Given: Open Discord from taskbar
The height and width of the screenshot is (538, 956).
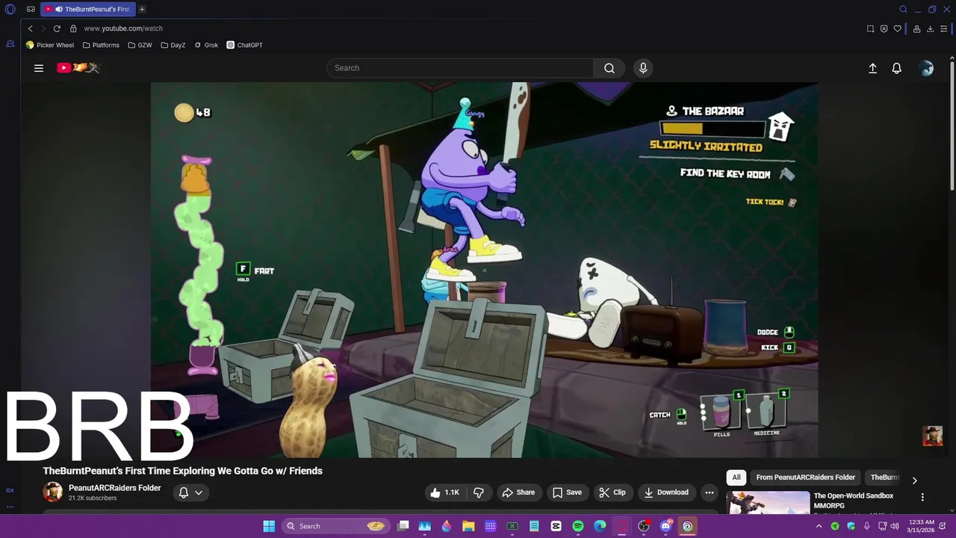Looking at the screenshot, I should pos(665,526).
